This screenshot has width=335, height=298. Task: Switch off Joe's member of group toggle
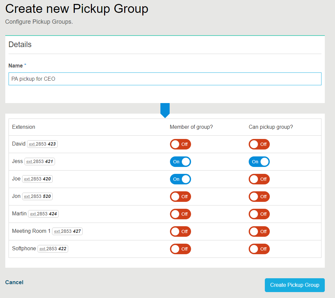click(x=180, y=179)
